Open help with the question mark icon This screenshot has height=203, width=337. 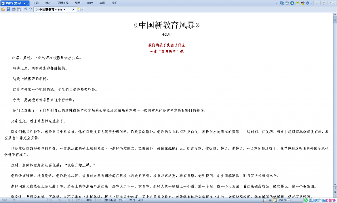[x=308, y=3]
